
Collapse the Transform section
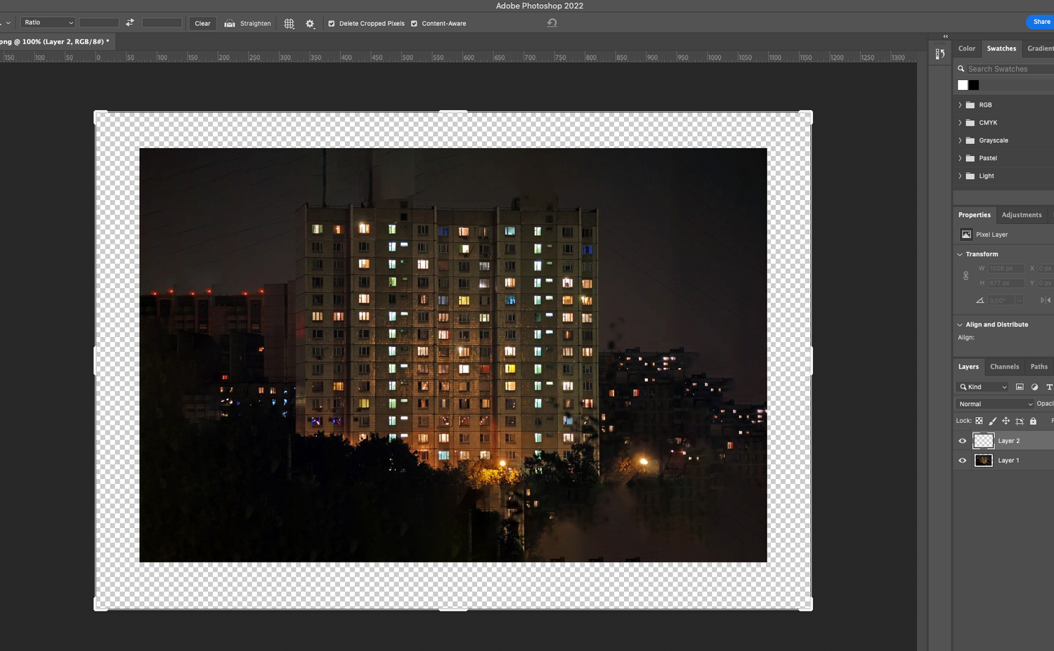click(960, 254)
